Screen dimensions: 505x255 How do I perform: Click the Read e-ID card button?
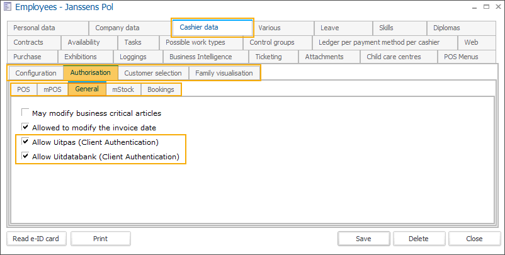coord(36,239)
